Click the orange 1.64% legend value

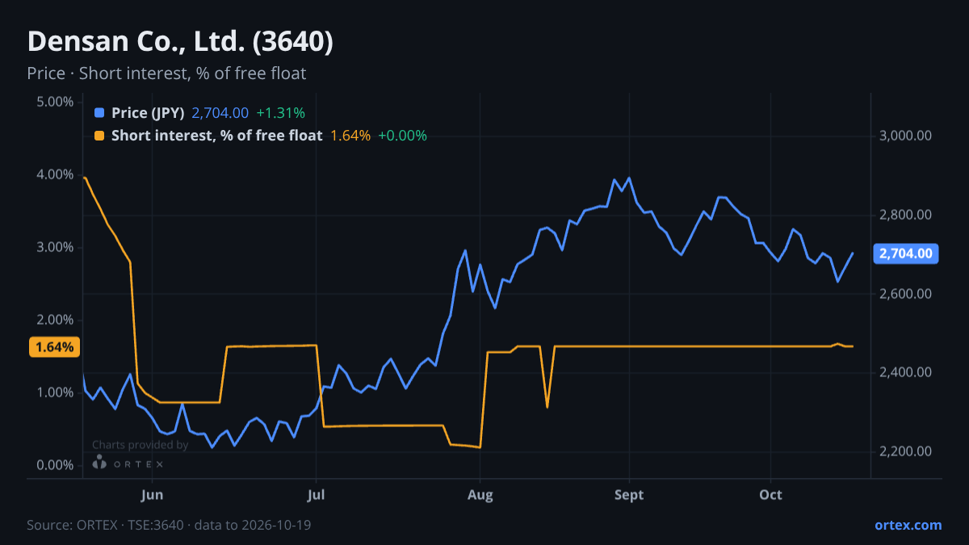350,136
